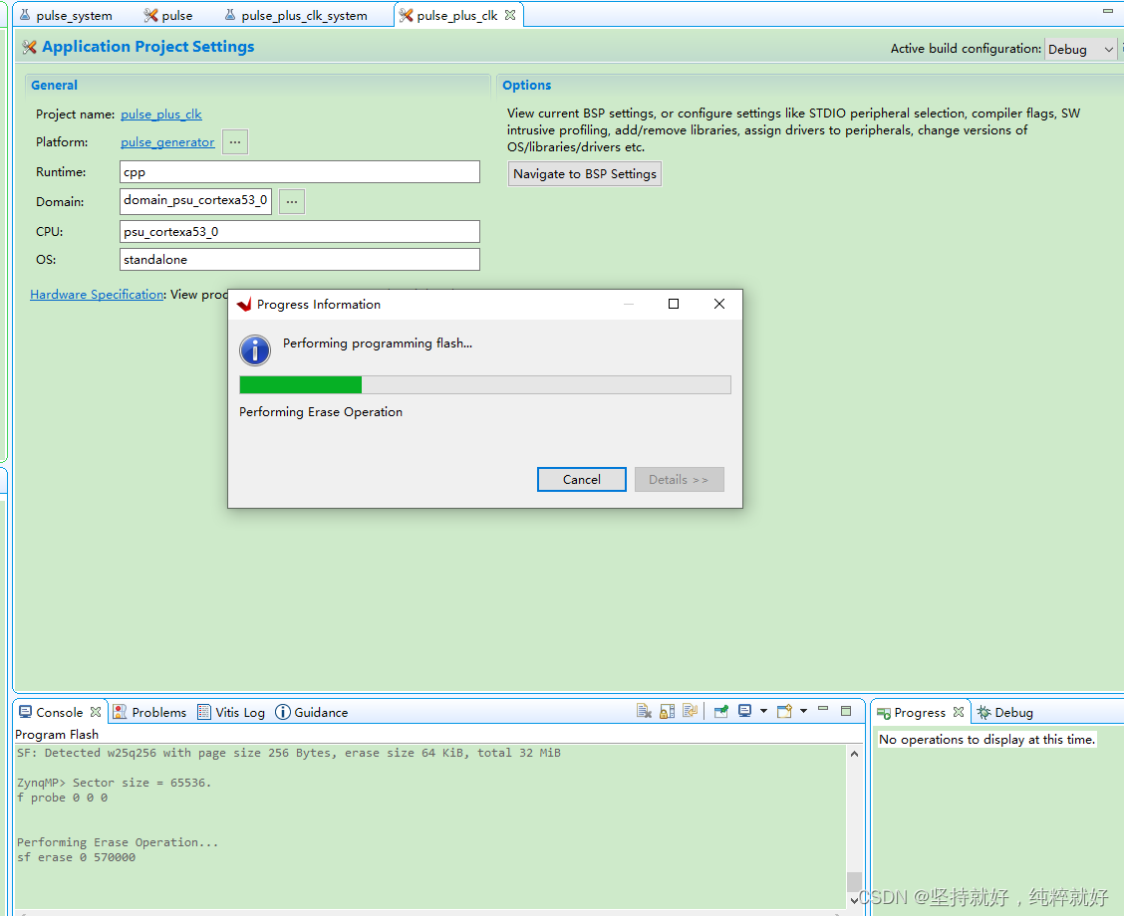The height and width of the screenshot is (916, 1124).
Task: Cancel the flash programming operation
Action: pyautogui.click(x=581, y=479)
